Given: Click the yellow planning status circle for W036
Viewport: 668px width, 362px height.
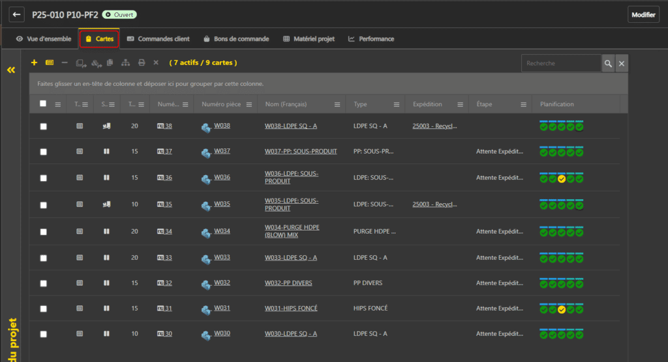Looking at the screenshot, I should tap(561, 178).
